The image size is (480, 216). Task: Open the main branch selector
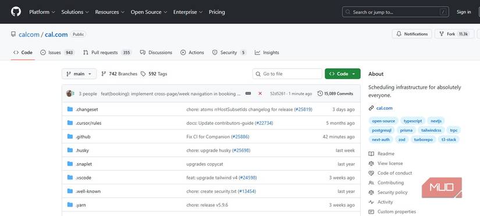(x=79, y=74)
